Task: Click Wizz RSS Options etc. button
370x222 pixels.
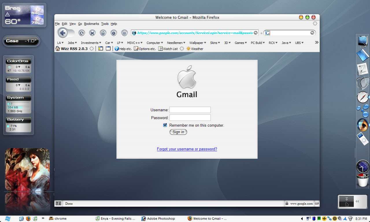Action: point(145,49)
